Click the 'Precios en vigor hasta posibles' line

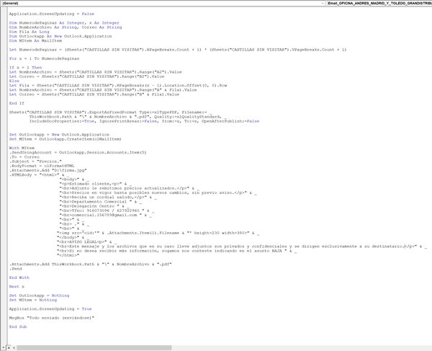point(158,192)
